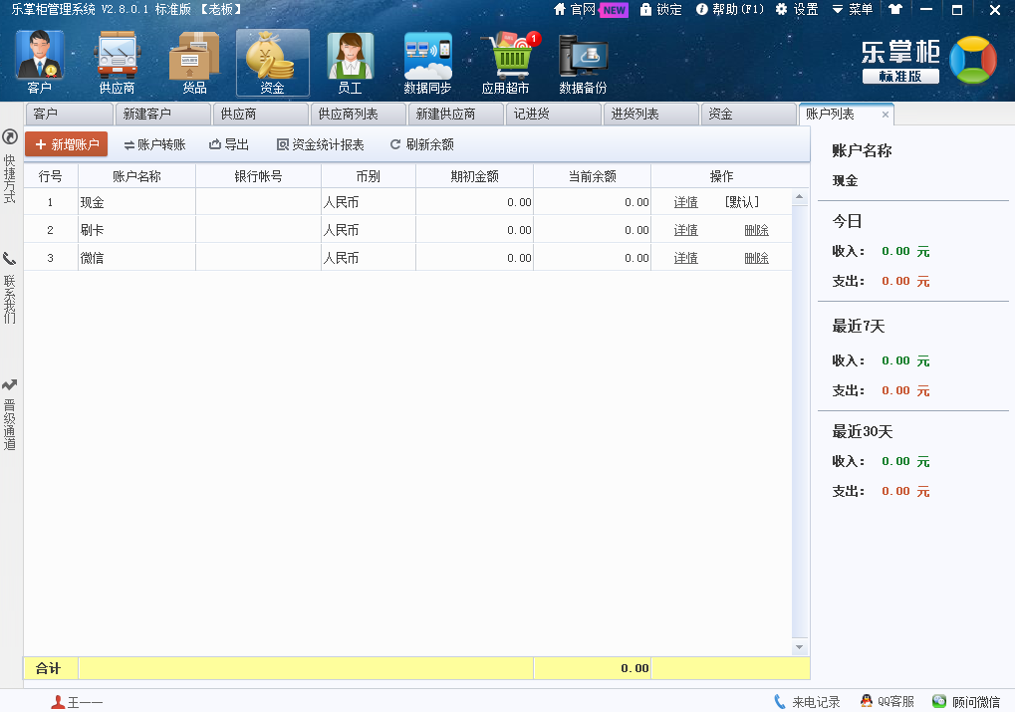The width and height of the screenshot is (1015, 712).
Task: Open 帮助 (F1) help
Action: click(x=729, y=10)
